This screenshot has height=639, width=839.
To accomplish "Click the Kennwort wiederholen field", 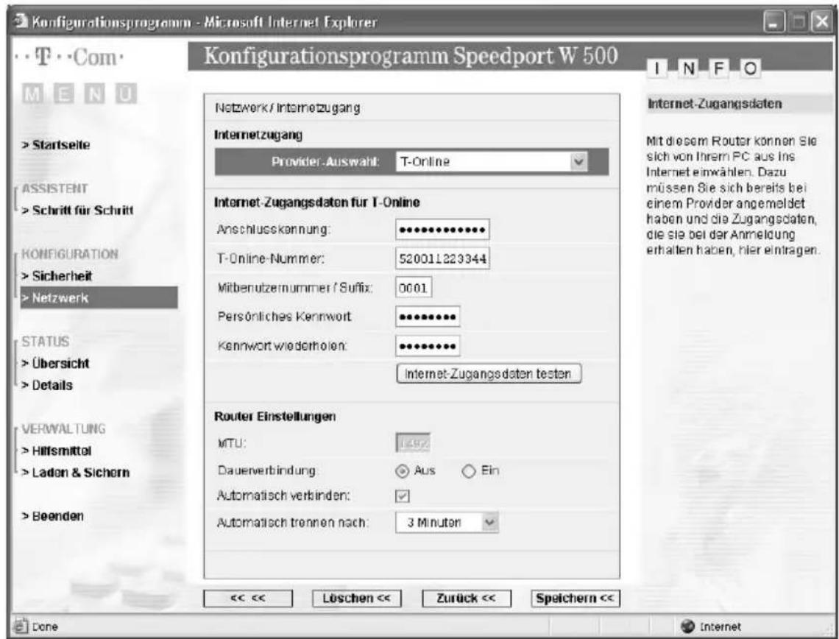I will [x=428, y=346].
